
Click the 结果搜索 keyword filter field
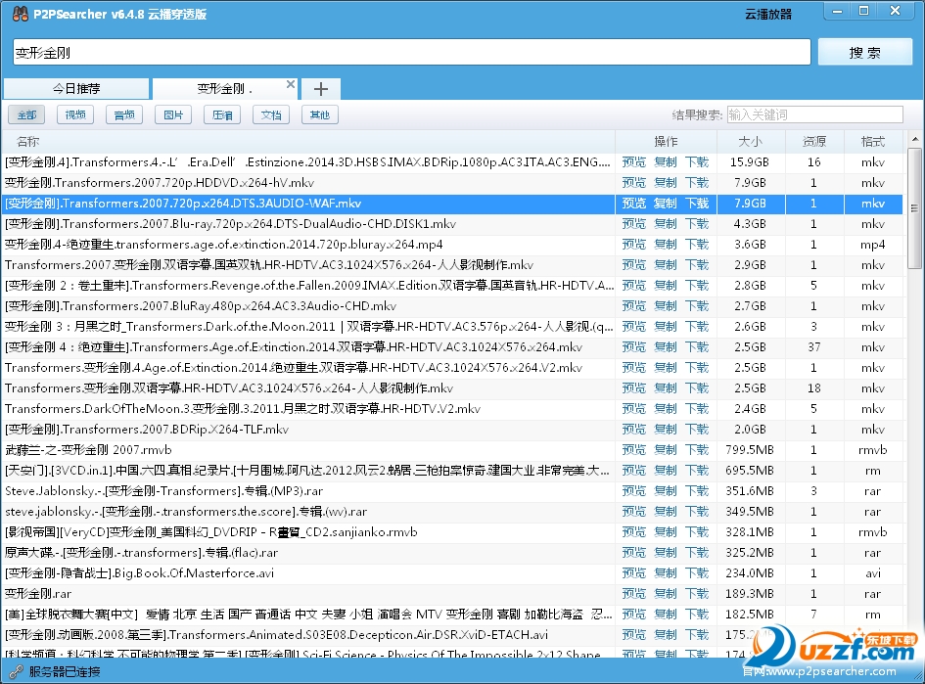[x=813, y=115]
